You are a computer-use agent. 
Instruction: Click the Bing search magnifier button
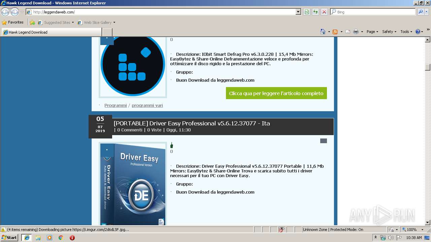pos(421,12)
